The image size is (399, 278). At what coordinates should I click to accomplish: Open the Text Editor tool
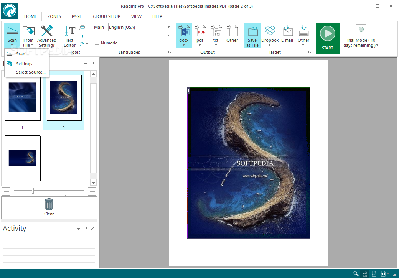pos(70,37)
